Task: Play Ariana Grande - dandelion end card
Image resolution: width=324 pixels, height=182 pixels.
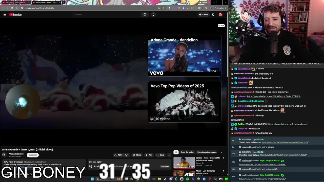Action: [185, 56]
